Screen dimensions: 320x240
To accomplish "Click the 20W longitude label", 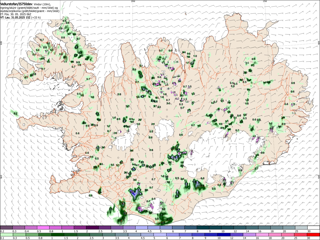I will [133, 1].
